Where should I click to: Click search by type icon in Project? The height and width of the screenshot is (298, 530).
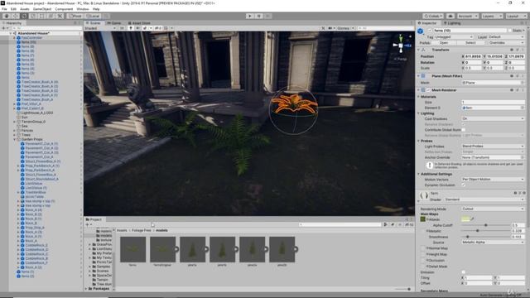point(386,224)
